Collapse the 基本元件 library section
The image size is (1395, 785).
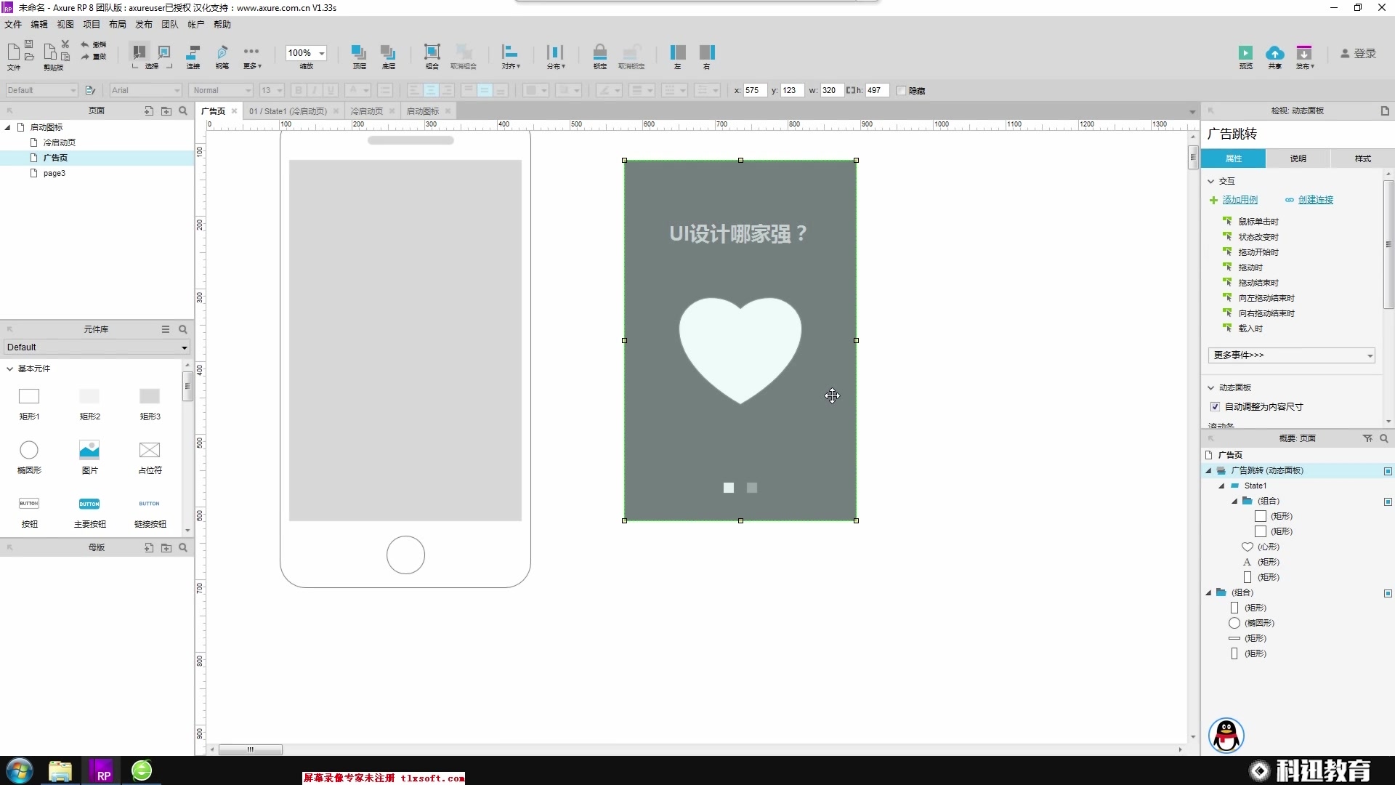[10, 369]
